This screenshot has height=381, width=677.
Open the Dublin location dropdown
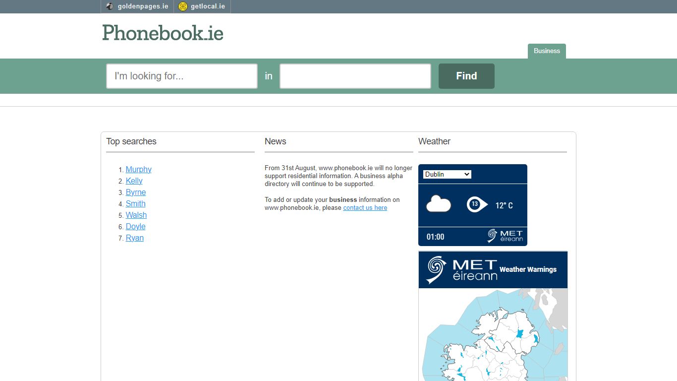(447, 174)
